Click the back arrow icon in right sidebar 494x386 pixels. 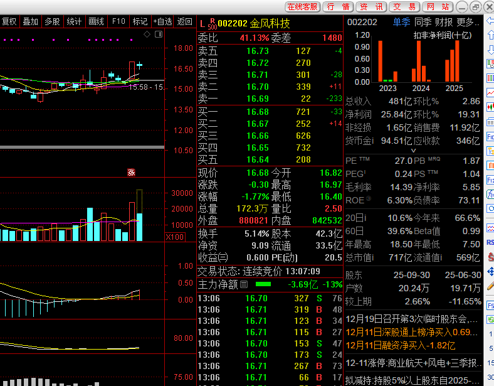[490, 21]
